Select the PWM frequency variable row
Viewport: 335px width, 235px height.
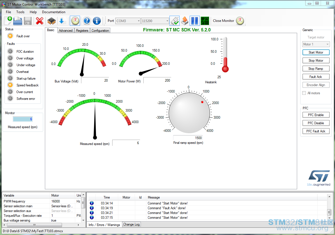click(x=42, y=201)
